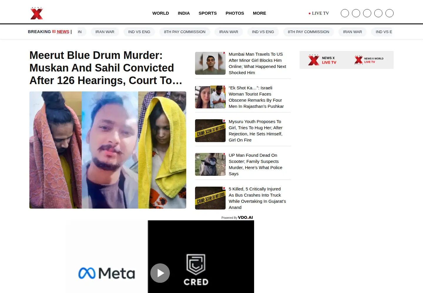Open Mumbai Man Travels To US thumbnail
423x293 pixels.
[210, 63]
